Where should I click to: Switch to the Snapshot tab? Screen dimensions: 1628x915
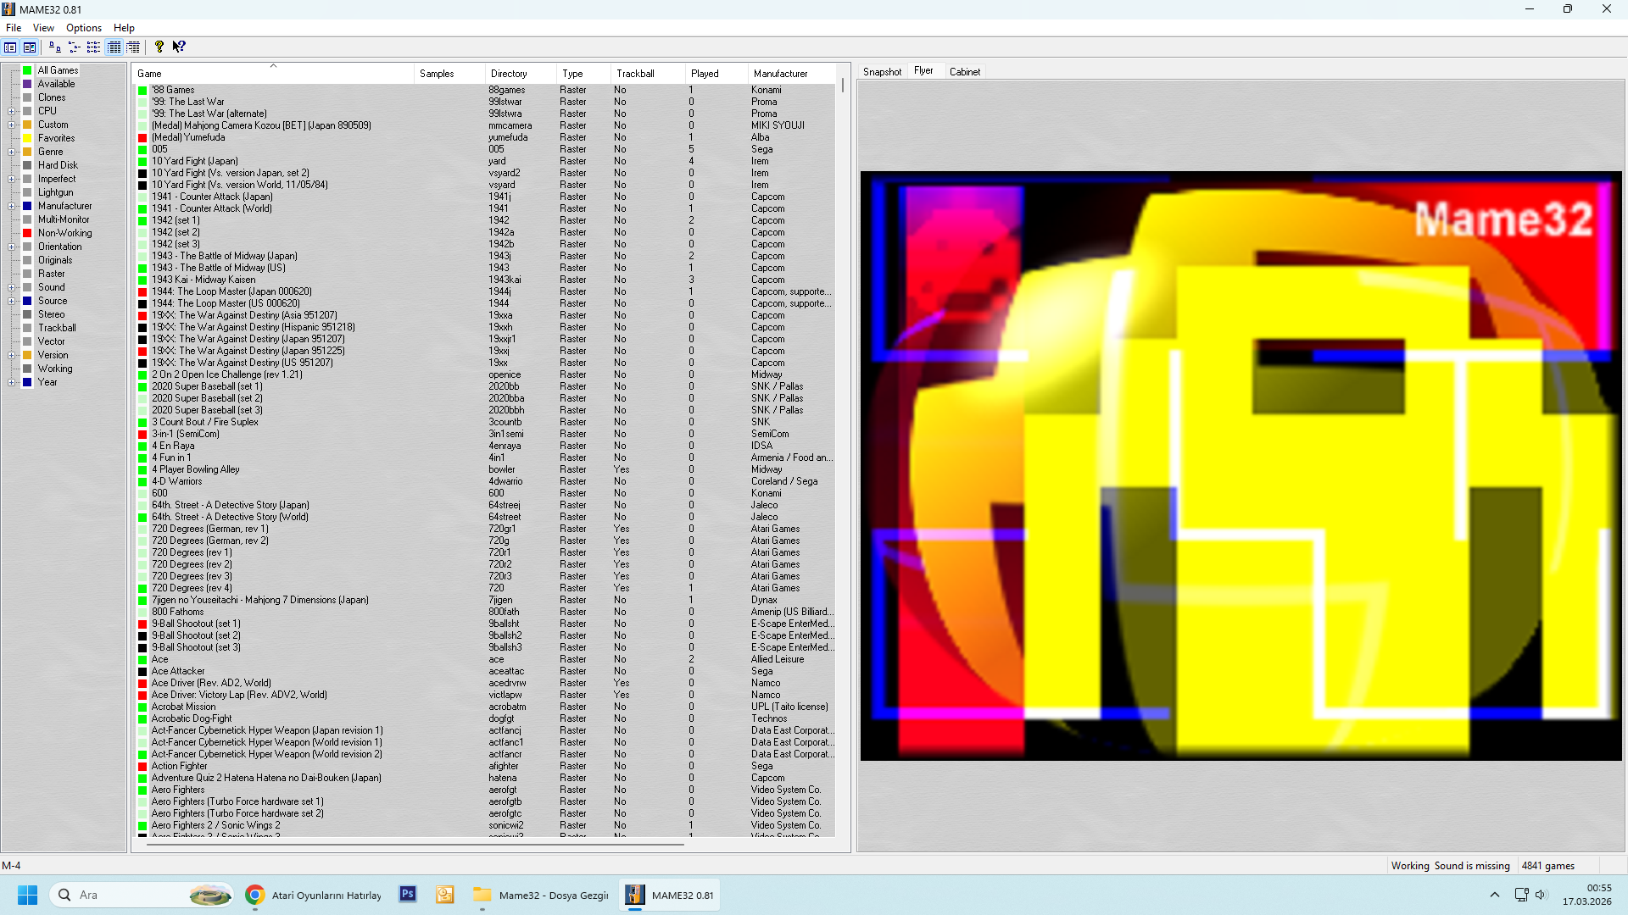pyautogui.click(x=882, y=72)
